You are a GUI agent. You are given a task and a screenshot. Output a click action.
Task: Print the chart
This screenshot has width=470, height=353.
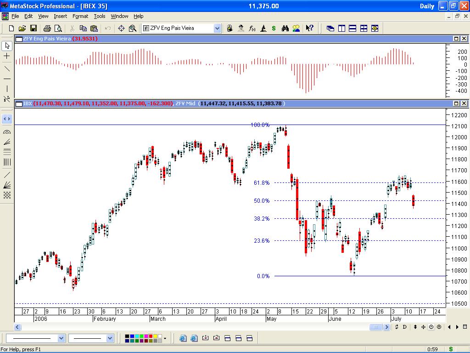point(47,28)
